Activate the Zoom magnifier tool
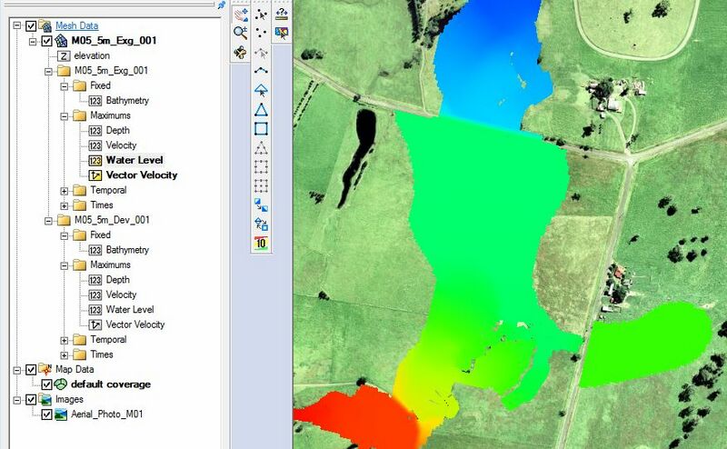The width and height of the screenshot is (727, 449). [x=241, y=33]
